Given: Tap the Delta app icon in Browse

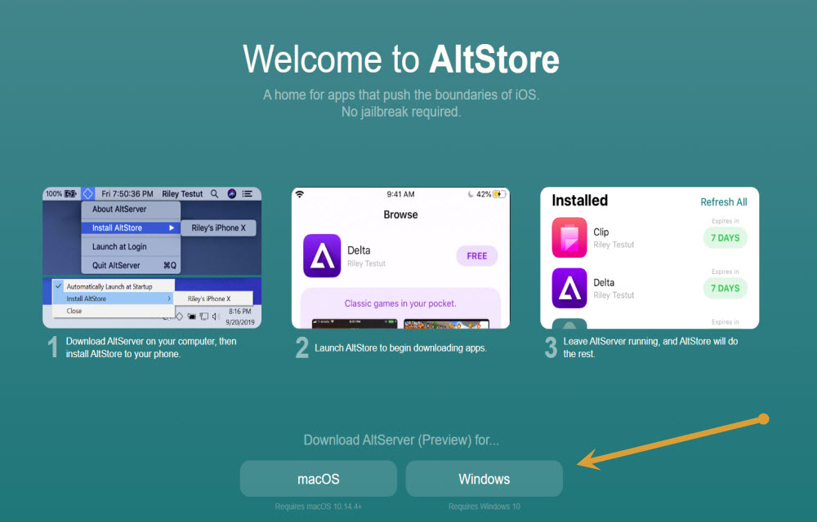Looking at the screenshot, I should [322, 255].
